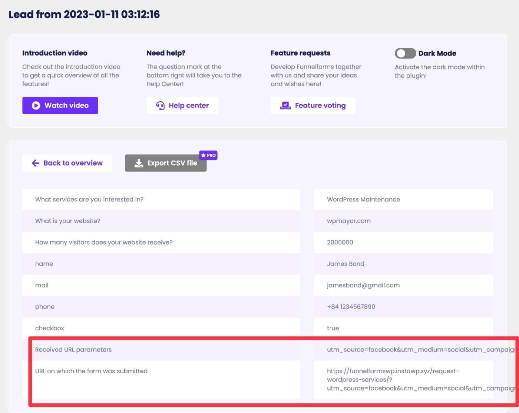Return via Back to overview
519x413 pixels.
pyautogui.click(x=67, y=163)
